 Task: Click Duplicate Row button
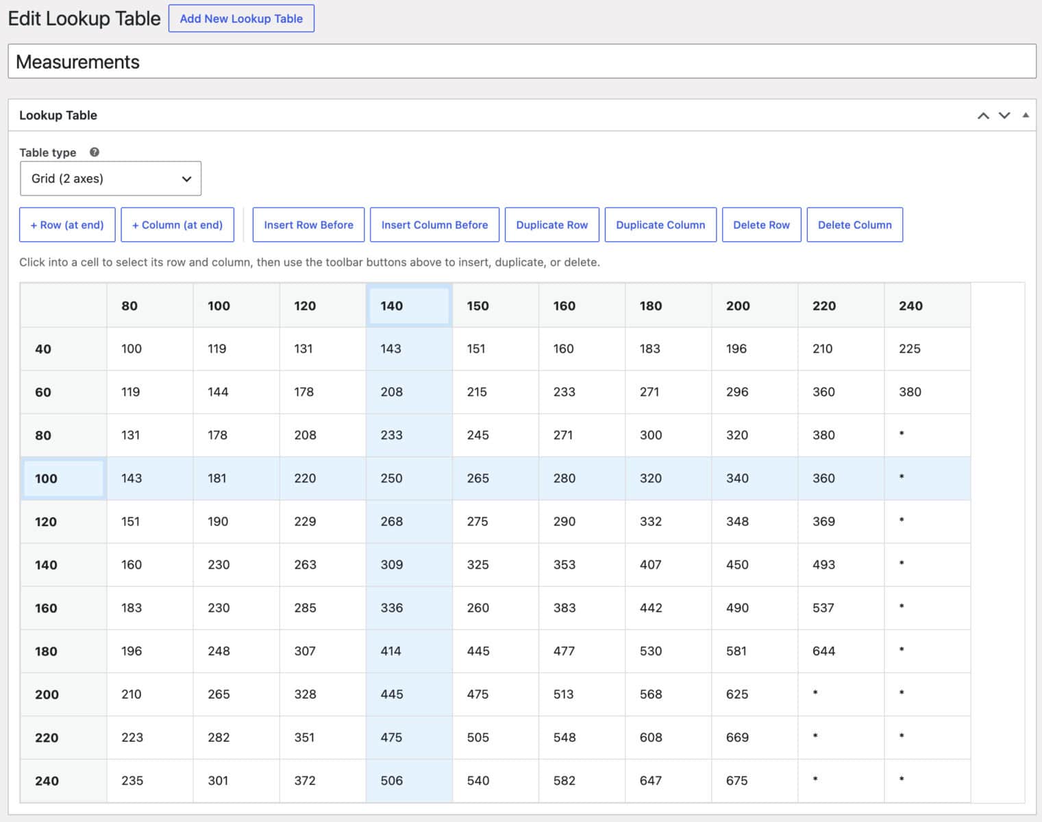[552, 225]
